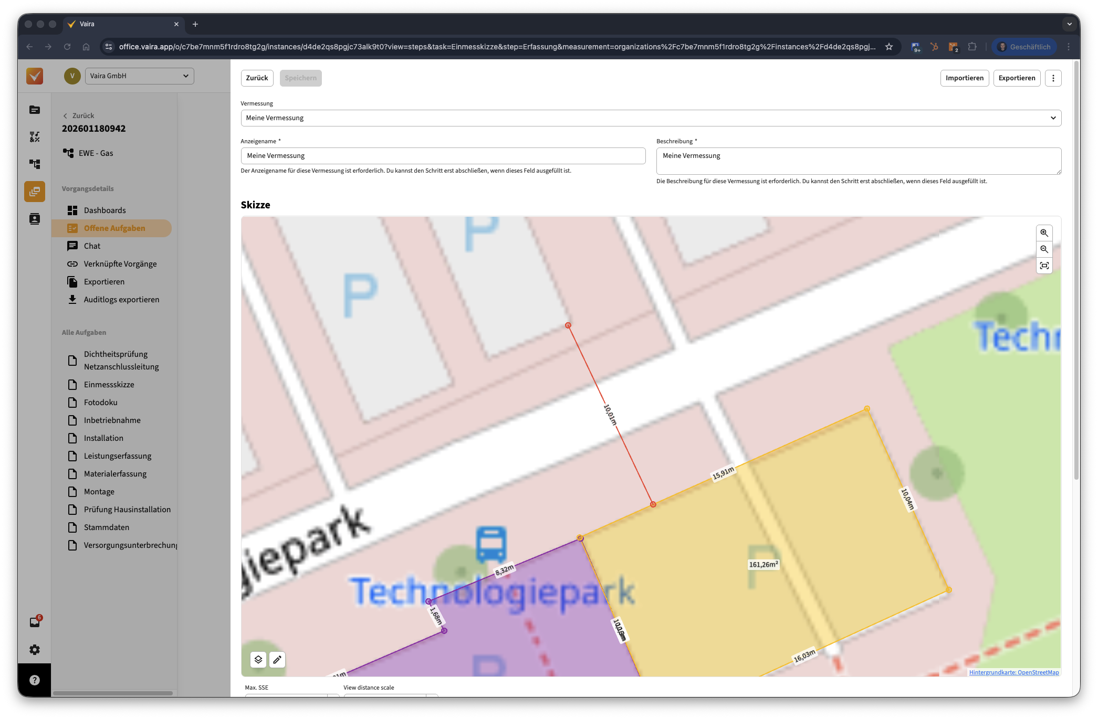Viewport: 1098px width, 719px height.
Task: Bookmark this page with star icon
Action: tap(889, 47)
